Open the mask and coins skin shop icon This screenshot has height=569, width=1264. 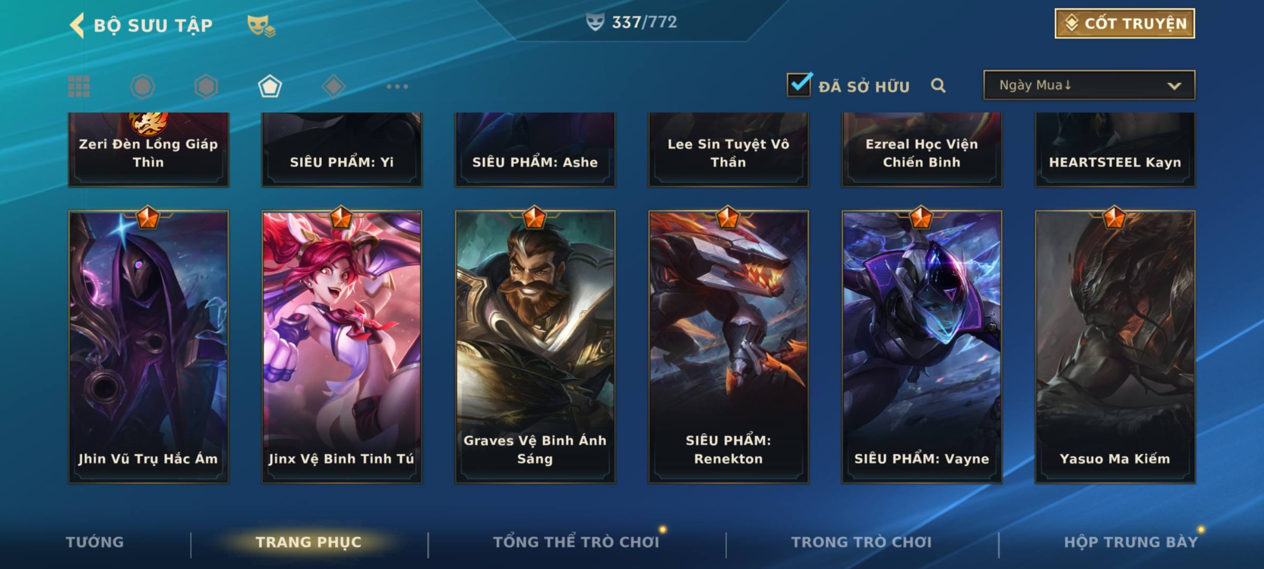(x=261, y=25)
